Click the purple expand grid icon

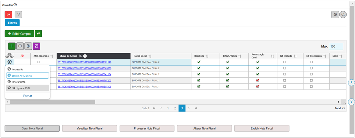pyautogui.click(x=36, y=46)
